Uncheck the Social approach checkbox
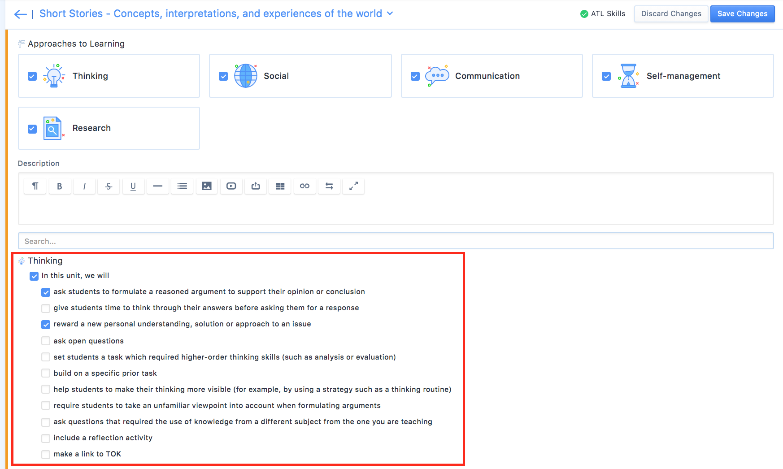 tap(223, 76)
